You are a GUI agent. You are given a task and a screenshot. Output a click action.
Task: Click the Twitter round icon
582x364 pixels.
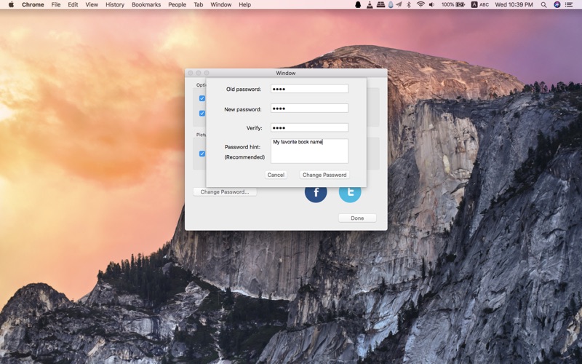tap(350, 192)
